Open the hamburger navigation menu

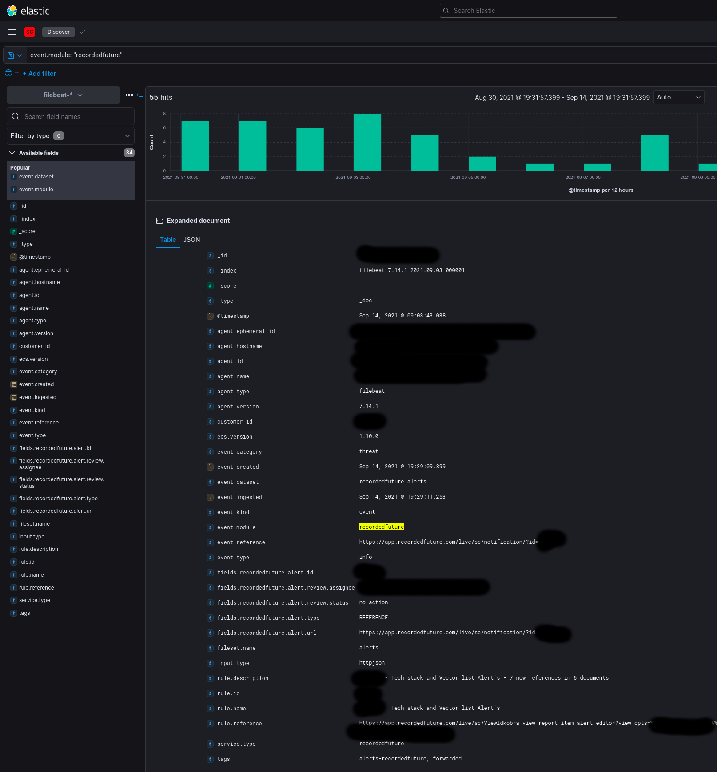(12, 32)
